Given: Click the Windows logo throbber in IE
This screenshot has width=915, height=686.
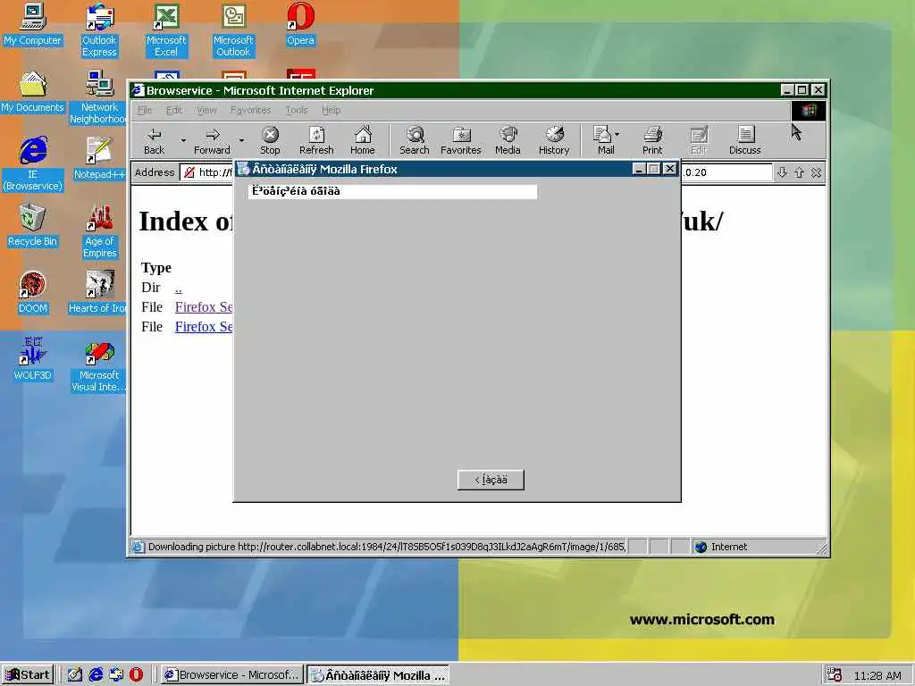Looking at the screenshot, I should (809, 110).
